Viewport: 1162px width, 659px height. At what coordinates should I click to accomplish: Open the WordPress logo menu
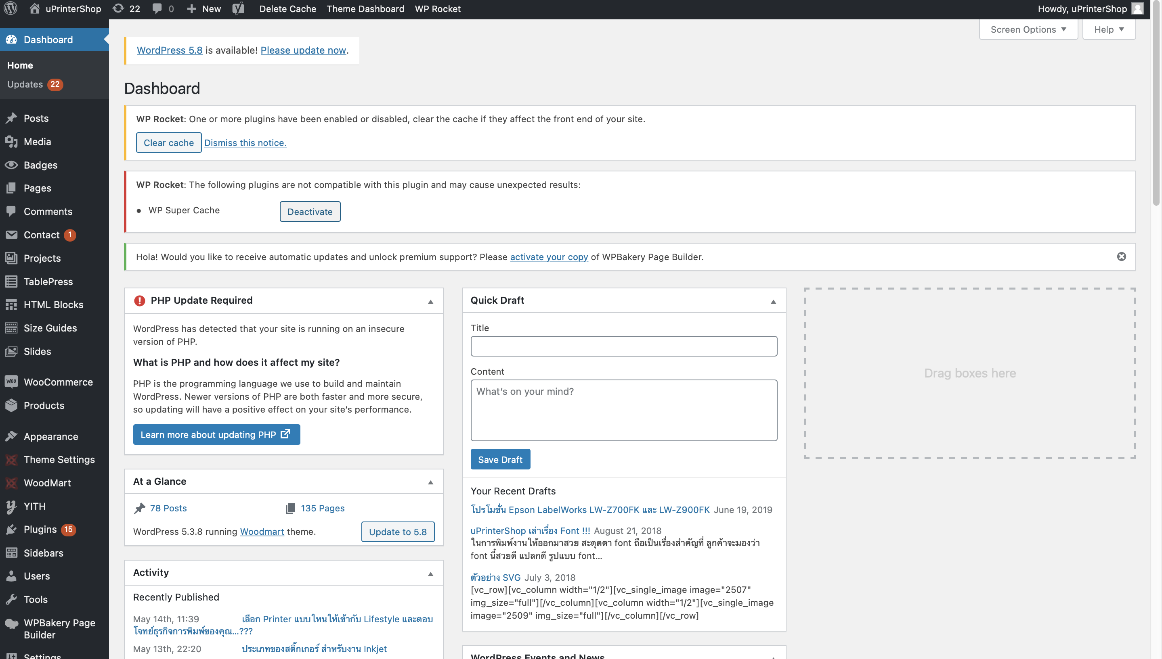(10, 8)
